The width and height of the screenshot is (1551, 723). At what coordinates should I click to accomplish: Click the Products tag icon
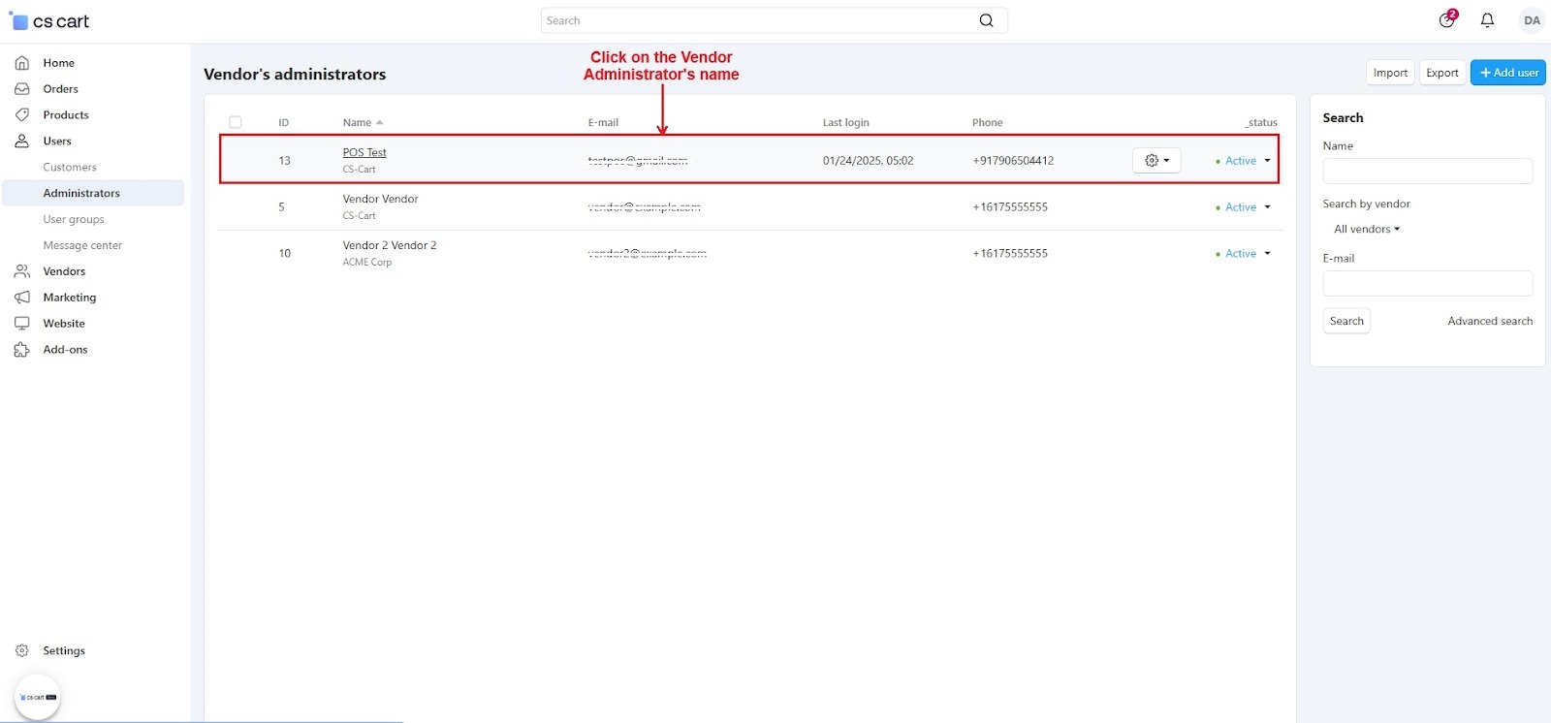click(21, 115)
